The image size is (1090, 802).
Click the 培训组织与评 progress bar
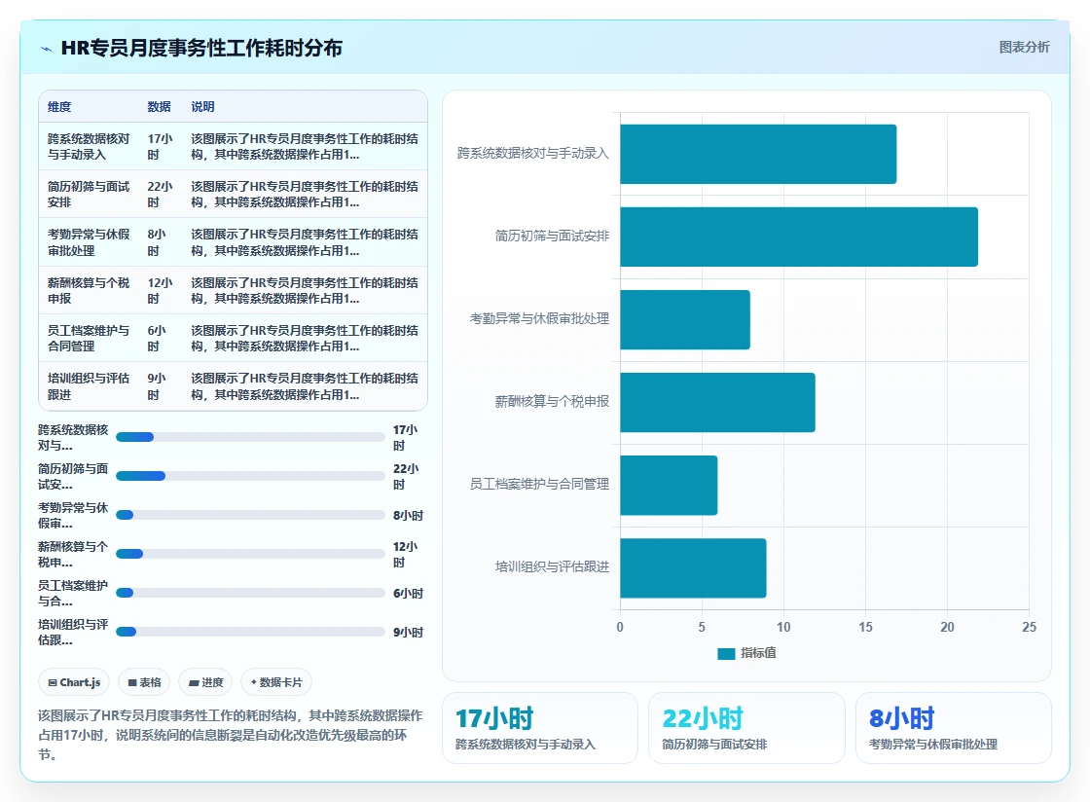point(250,632)
